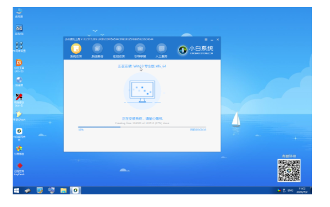The width and height of the screenshot is (330, 207).
Task: Click the elapsed time label
Action: click(198, 130)
